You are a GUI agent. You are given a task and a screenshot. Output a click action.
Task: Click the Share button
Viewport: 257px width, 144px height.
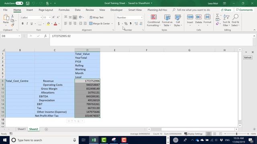pos(226,10)
